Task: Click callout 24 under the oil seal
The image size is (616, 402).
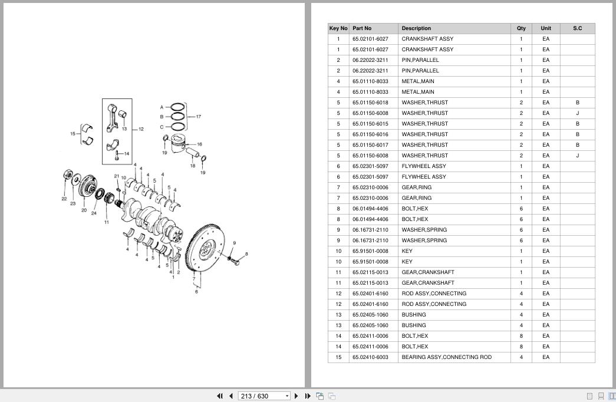Action: 94,213
